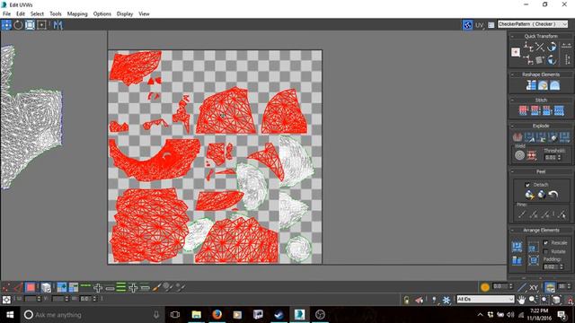The width and height of the screenshot is (575, 323).
Task: Click the Ask me anything search box
Action: pos(92,315)
